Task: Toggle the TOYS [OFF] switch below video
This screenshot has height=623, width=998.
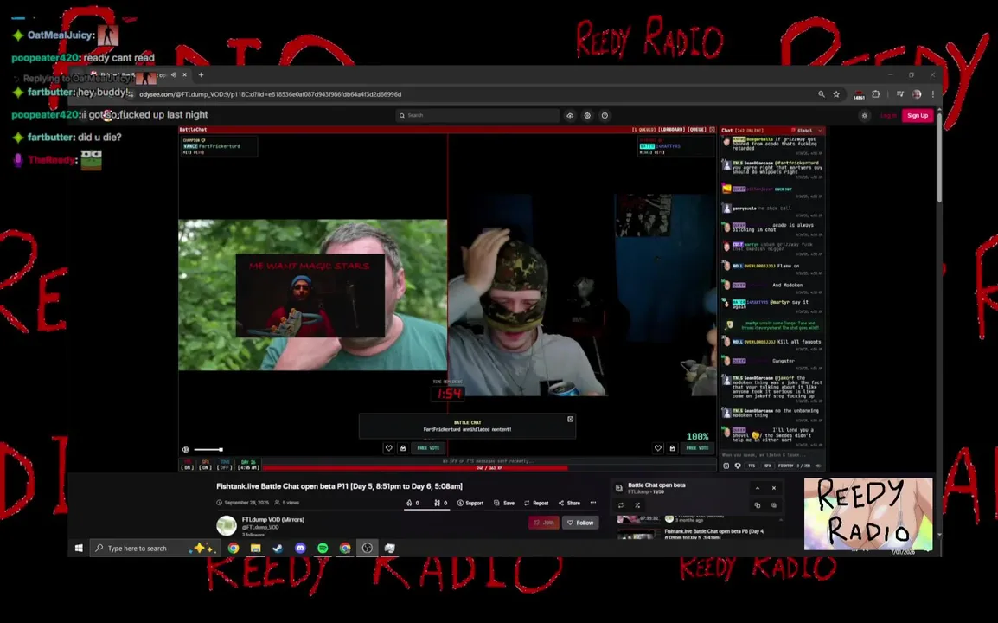Action: tap(224, 465)
